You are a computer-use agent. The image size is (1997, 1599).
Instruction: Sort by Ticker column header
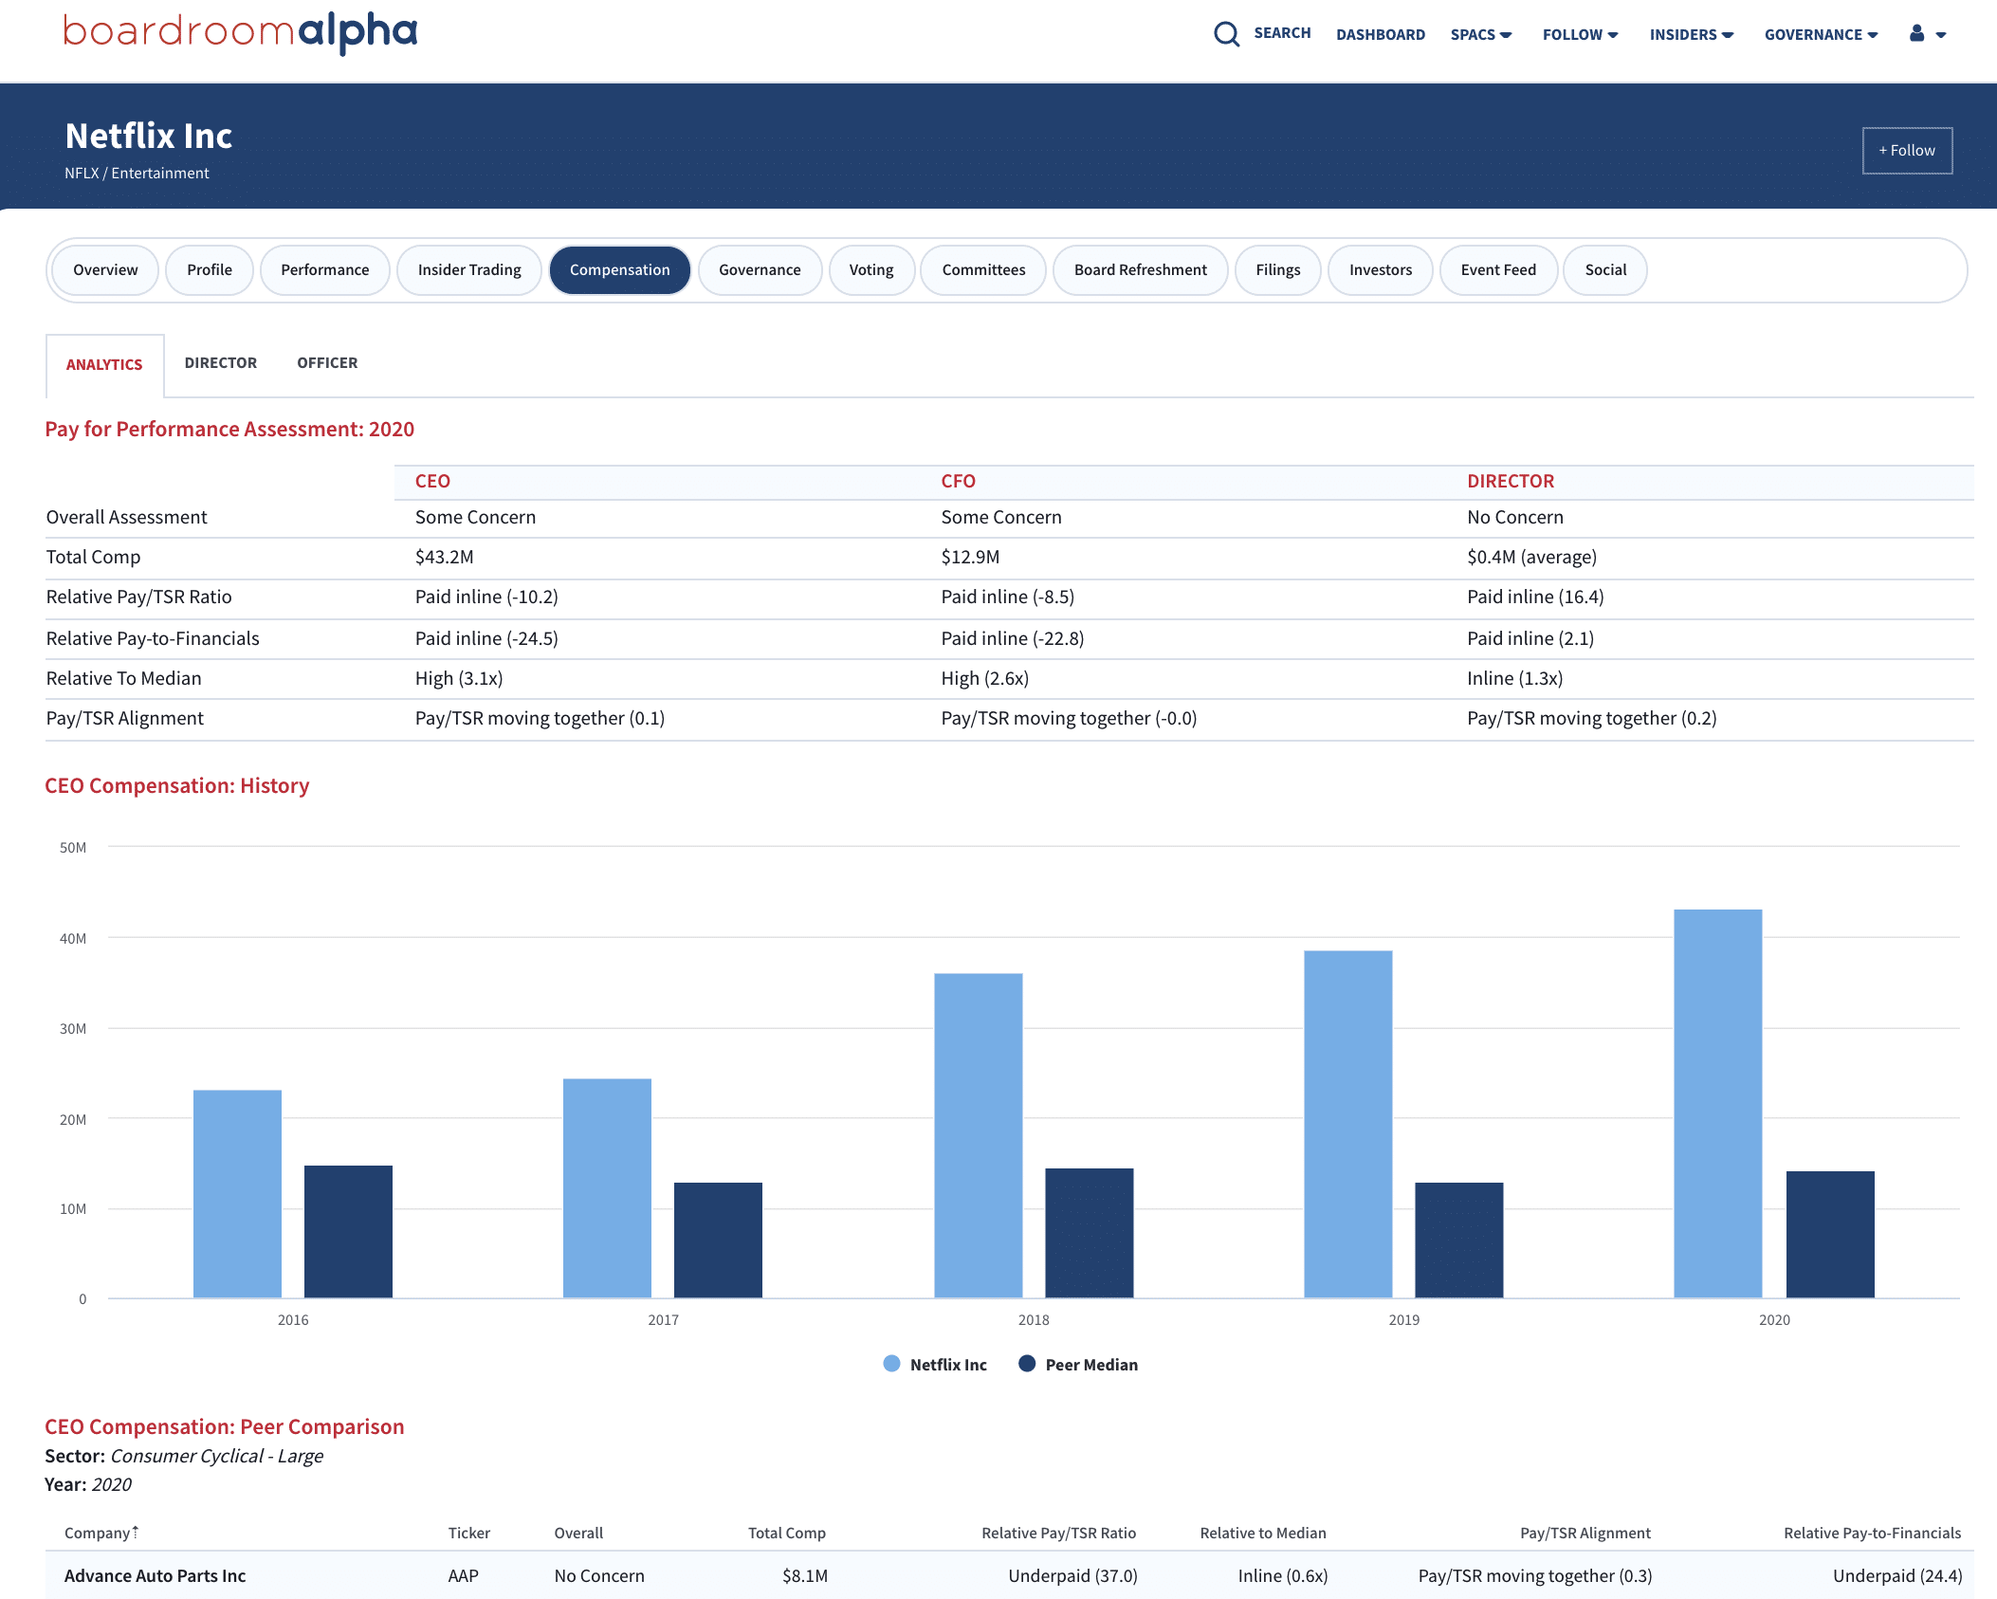(x=469, y=1533)
